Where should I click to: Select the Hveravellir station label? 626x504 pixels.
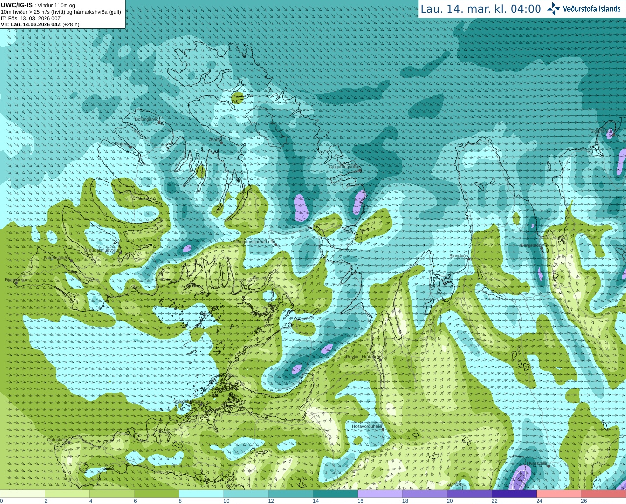tap(537, 463)
